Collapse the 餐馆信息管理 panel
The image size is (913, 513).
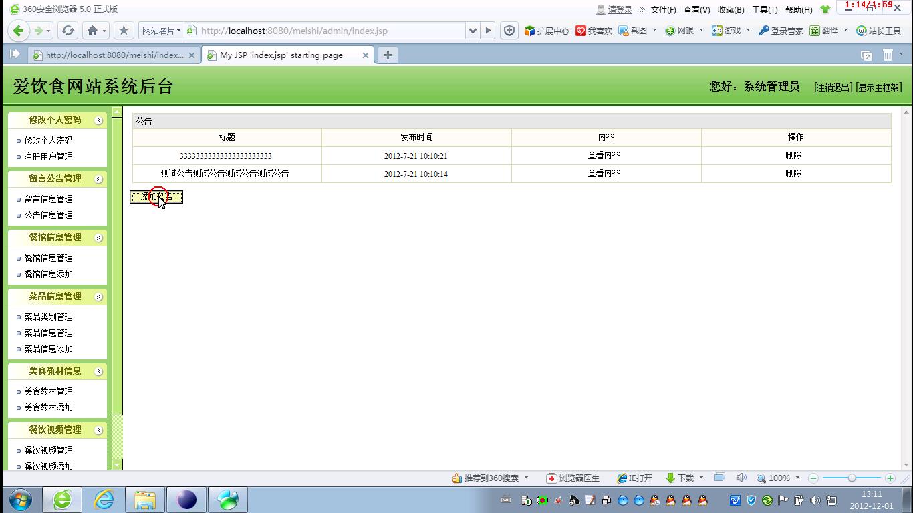click(x=98, y=238)
